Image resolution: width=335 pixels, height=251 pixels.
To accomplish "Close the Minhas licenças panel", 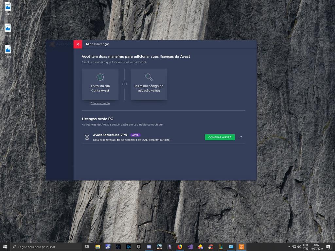I will click(x=78, y=44).
